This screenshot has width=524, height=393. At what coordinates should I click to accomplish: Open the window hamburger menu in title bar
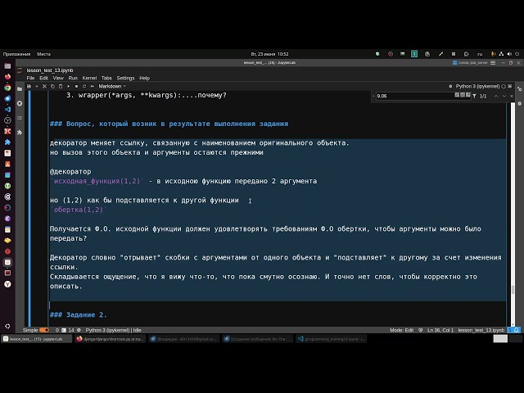tap(493, 62)
